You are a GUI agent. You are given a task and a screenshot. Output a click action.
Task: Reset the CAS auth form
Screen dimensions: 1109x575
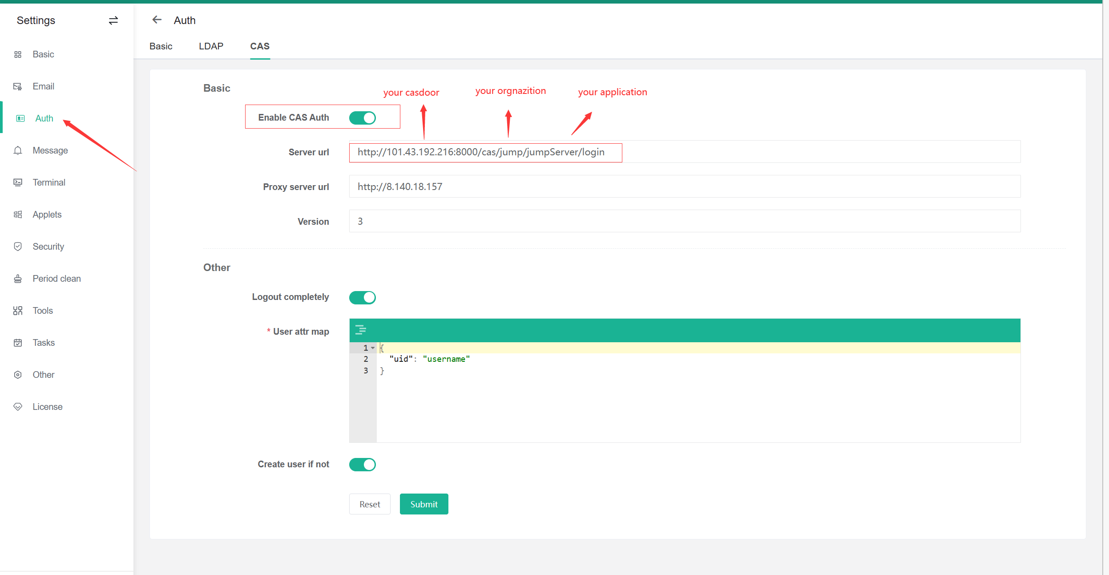click(370, 504)
